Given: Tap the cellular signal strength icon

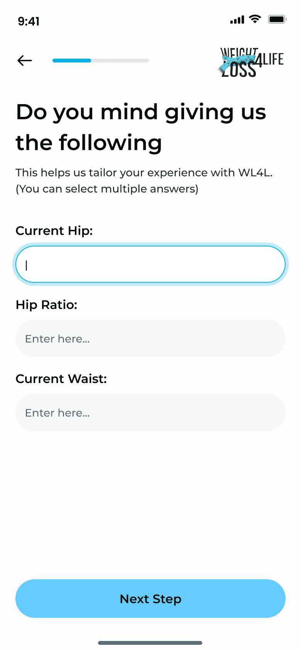Looking at the screenshot, I should (x=237, y=20).
